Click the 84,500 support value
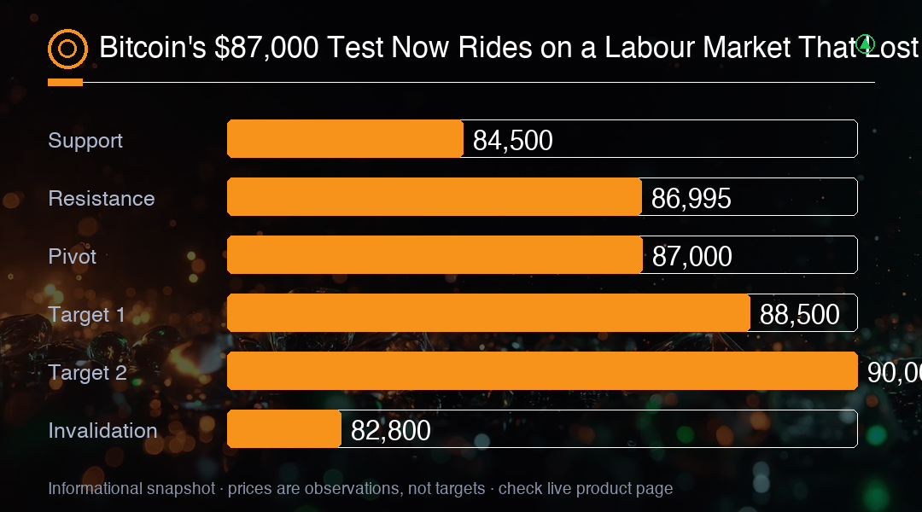 click(x=513, y=141)
